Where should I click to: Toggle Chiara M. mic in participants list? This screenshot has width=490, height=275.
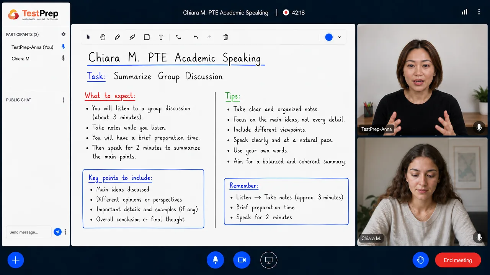(x=63, y=58)
